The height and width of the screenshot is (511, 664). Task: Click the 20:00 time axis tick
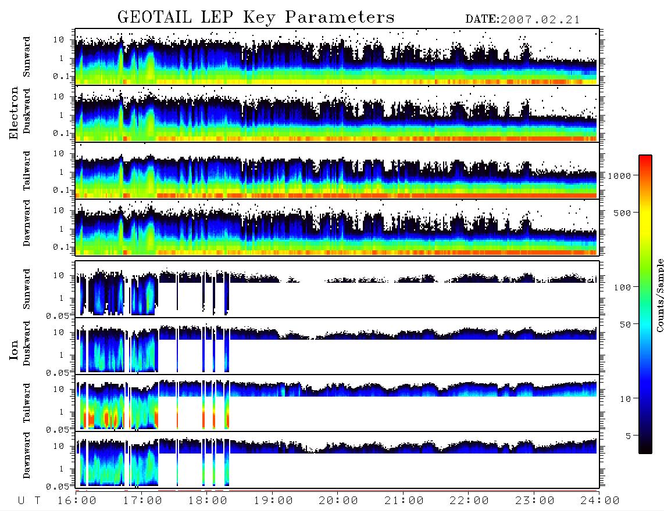tap(339, 501)
